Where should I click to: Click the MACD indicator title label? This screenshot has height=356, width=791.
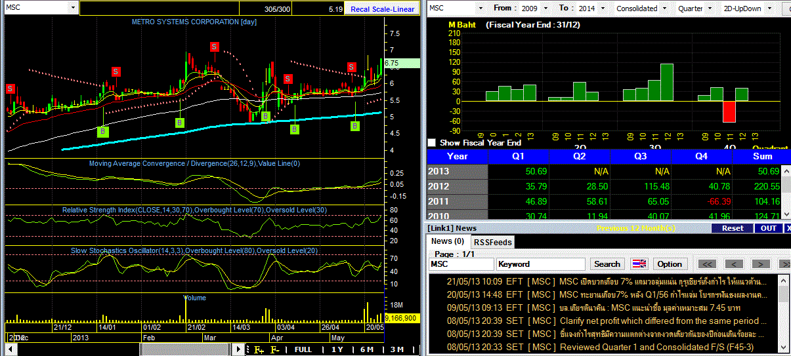pyautogui.click(x=194, y=163)
